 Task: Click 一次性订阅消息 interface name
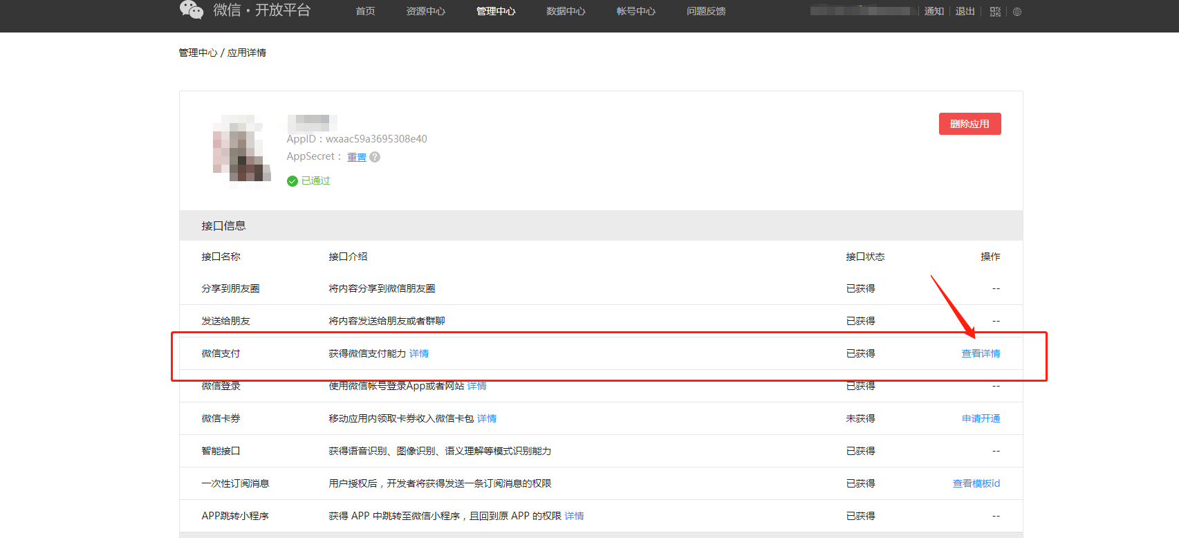[235, 483]
